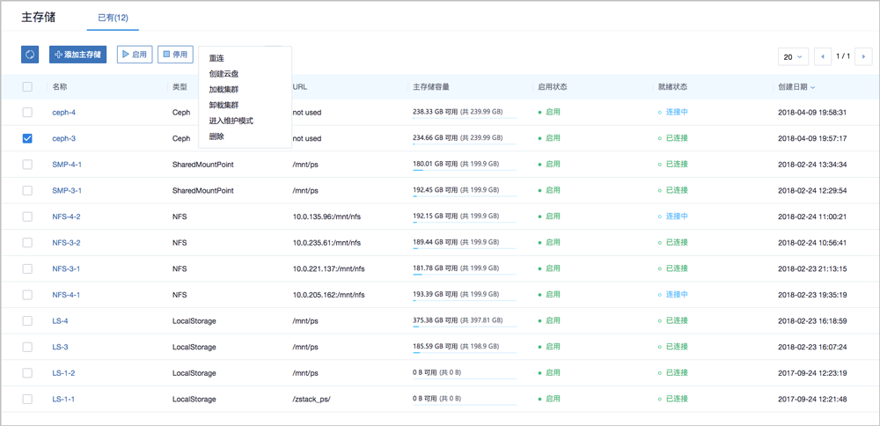Choose 重连 in the dropdown menu
This screenshot has width=880, height=426.
point(216,58)
